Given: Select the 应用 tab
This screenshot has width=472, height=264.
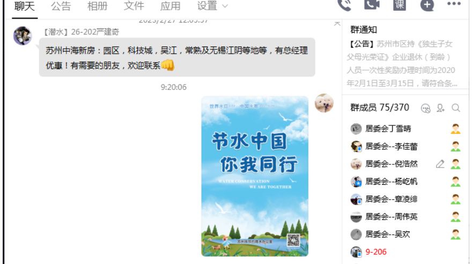Looking at the screenshot, I should (171, 6).
